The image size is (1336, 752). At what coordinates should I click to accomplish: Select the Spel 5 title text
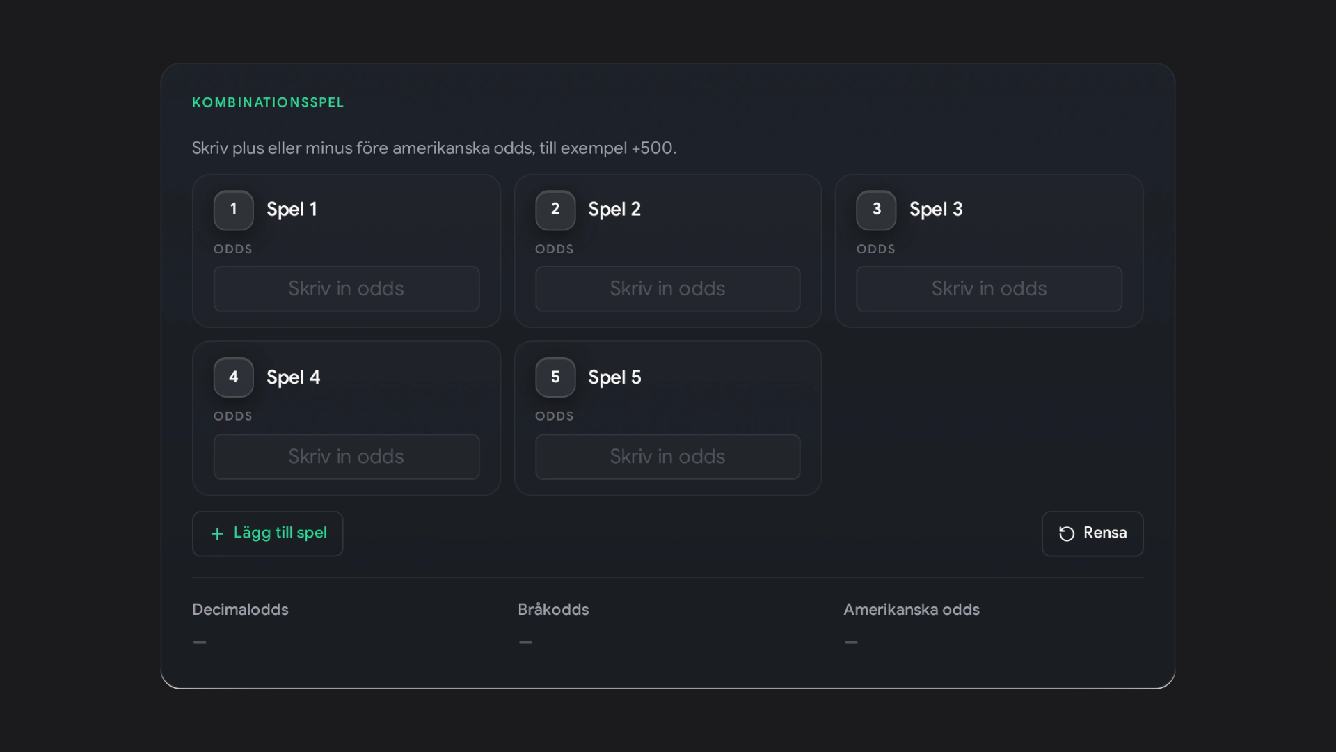click(x=614, y=377)
